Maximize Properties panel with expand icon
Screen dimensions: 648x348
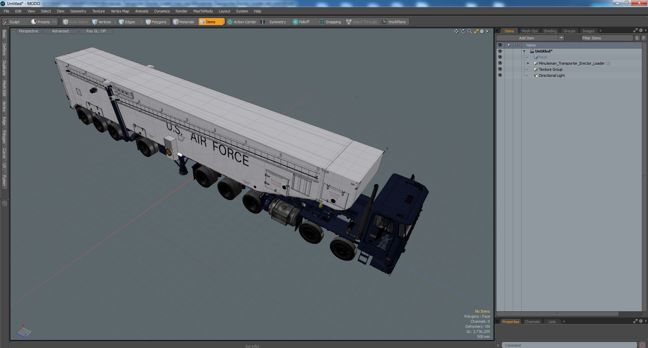tap(635, 321)
